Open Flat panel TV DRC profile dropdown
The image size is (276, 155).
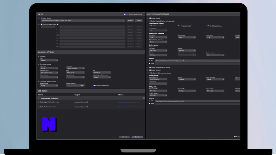coord(187,91)
